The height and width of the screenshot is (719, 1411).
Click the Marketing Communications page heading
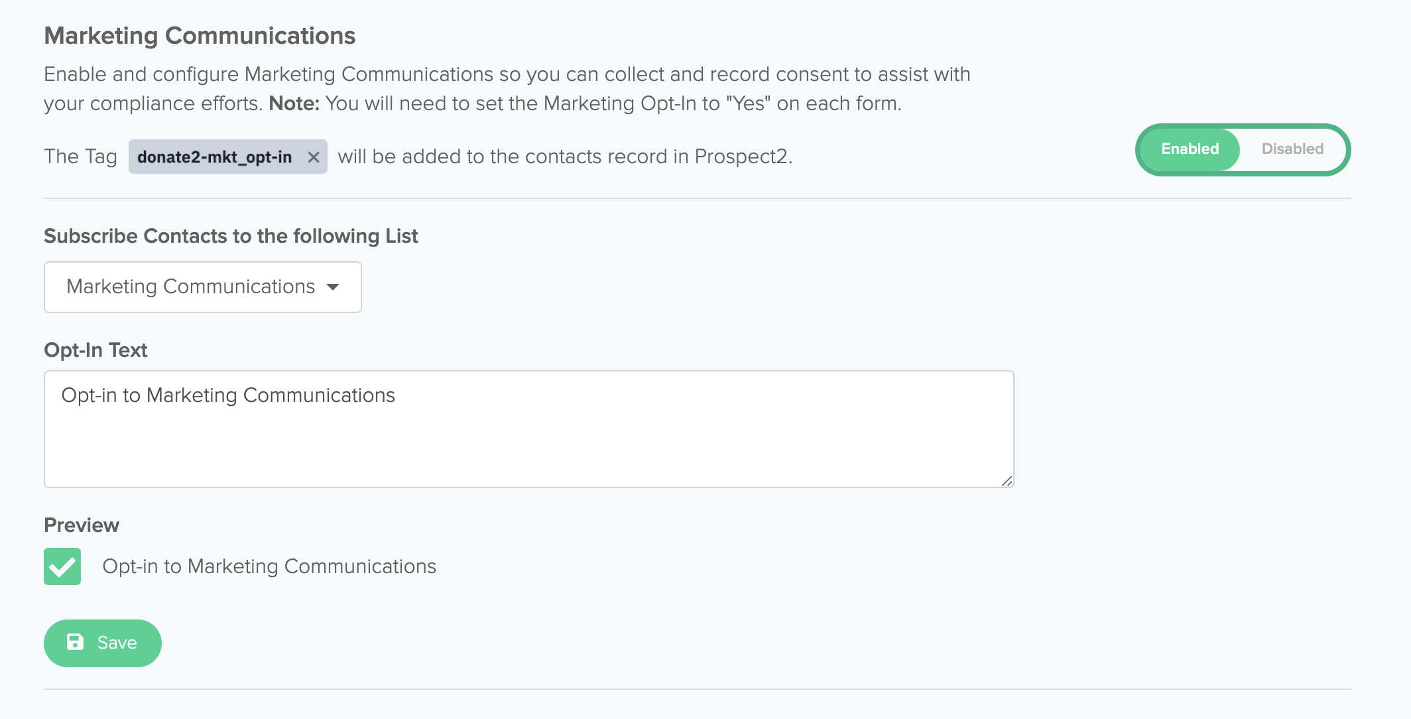point(200,36)
